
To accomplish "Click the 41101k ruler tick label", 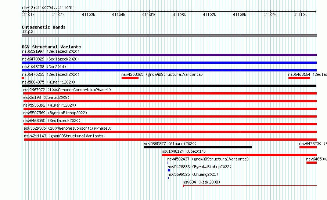I will 28,15.
